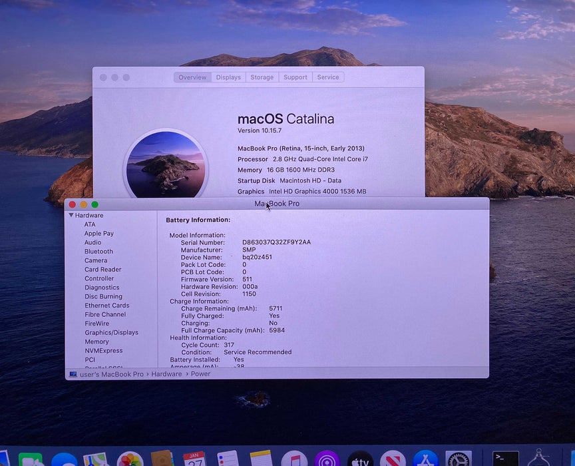Switch to Displays tab in About This Mac
575x466 pixels.
pyautogui.click(x=228, y=77)
